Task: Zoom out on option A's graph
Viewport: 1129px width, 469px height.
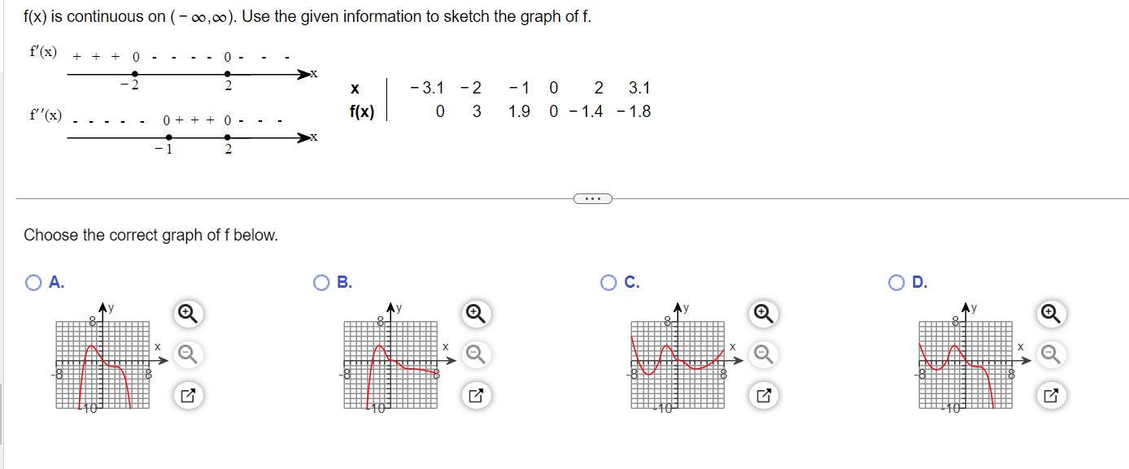Action: coord(188,354)
